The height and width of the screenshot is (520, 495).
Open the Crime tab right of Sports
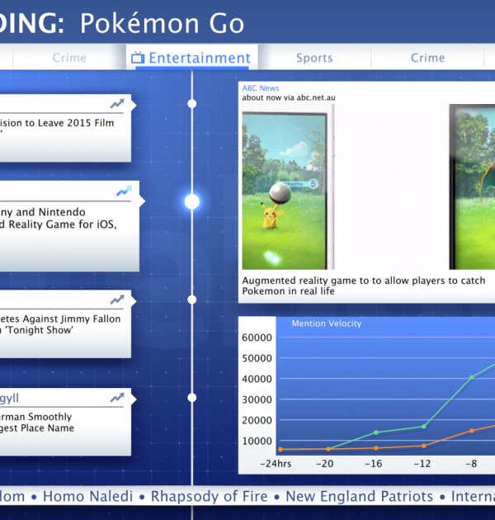pos(427,58)
